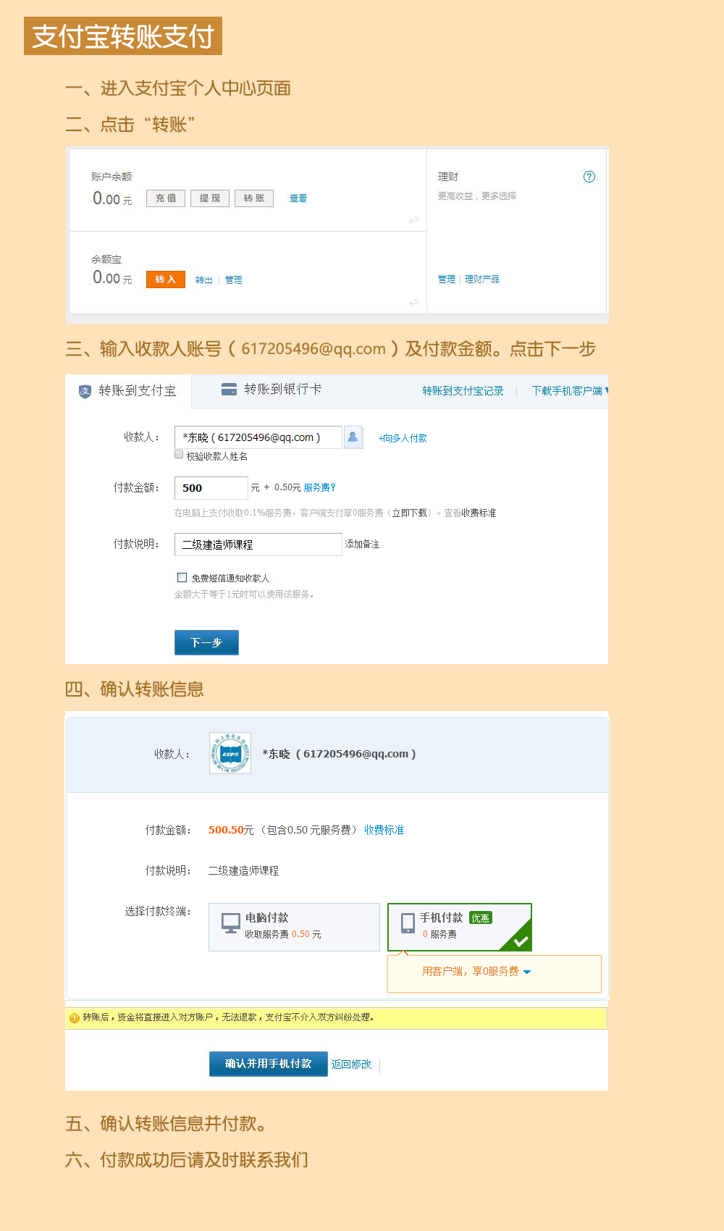Enable the 免费短信通知收款人 checkbox
Image resolution: width=724 pixels, height=1231 pixels.
182,577
